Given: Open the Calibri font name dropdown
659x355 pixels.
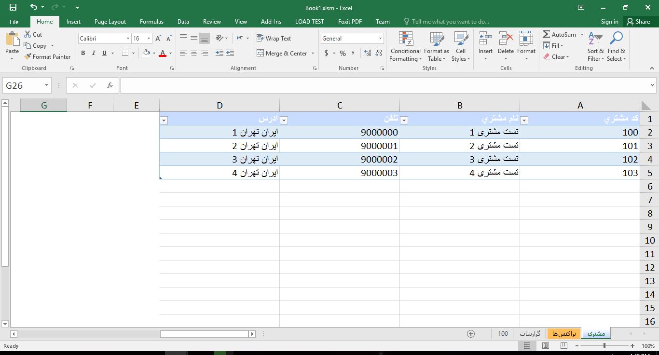Looking at the screenshot, I should (x=128, y=39).
